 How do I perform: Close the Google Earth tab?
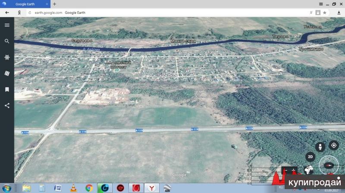click(47, 4)
